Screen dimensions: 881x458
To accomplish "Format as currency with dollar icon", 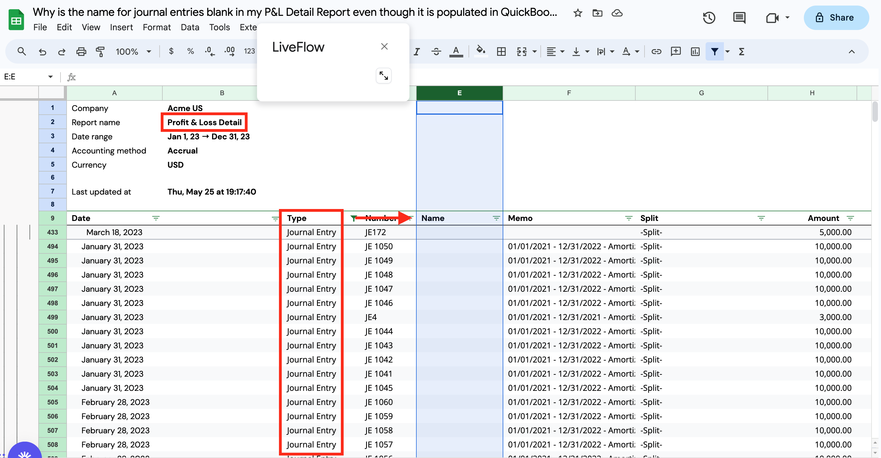I will pos(171,51).
